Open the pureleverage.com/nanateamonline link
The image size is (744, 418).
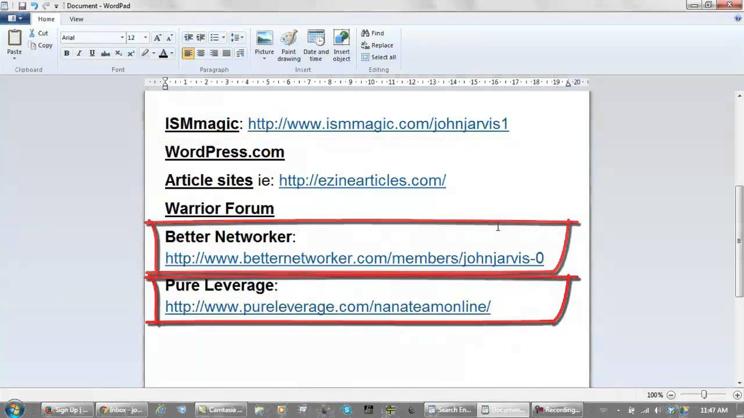(x=328, y=307)
